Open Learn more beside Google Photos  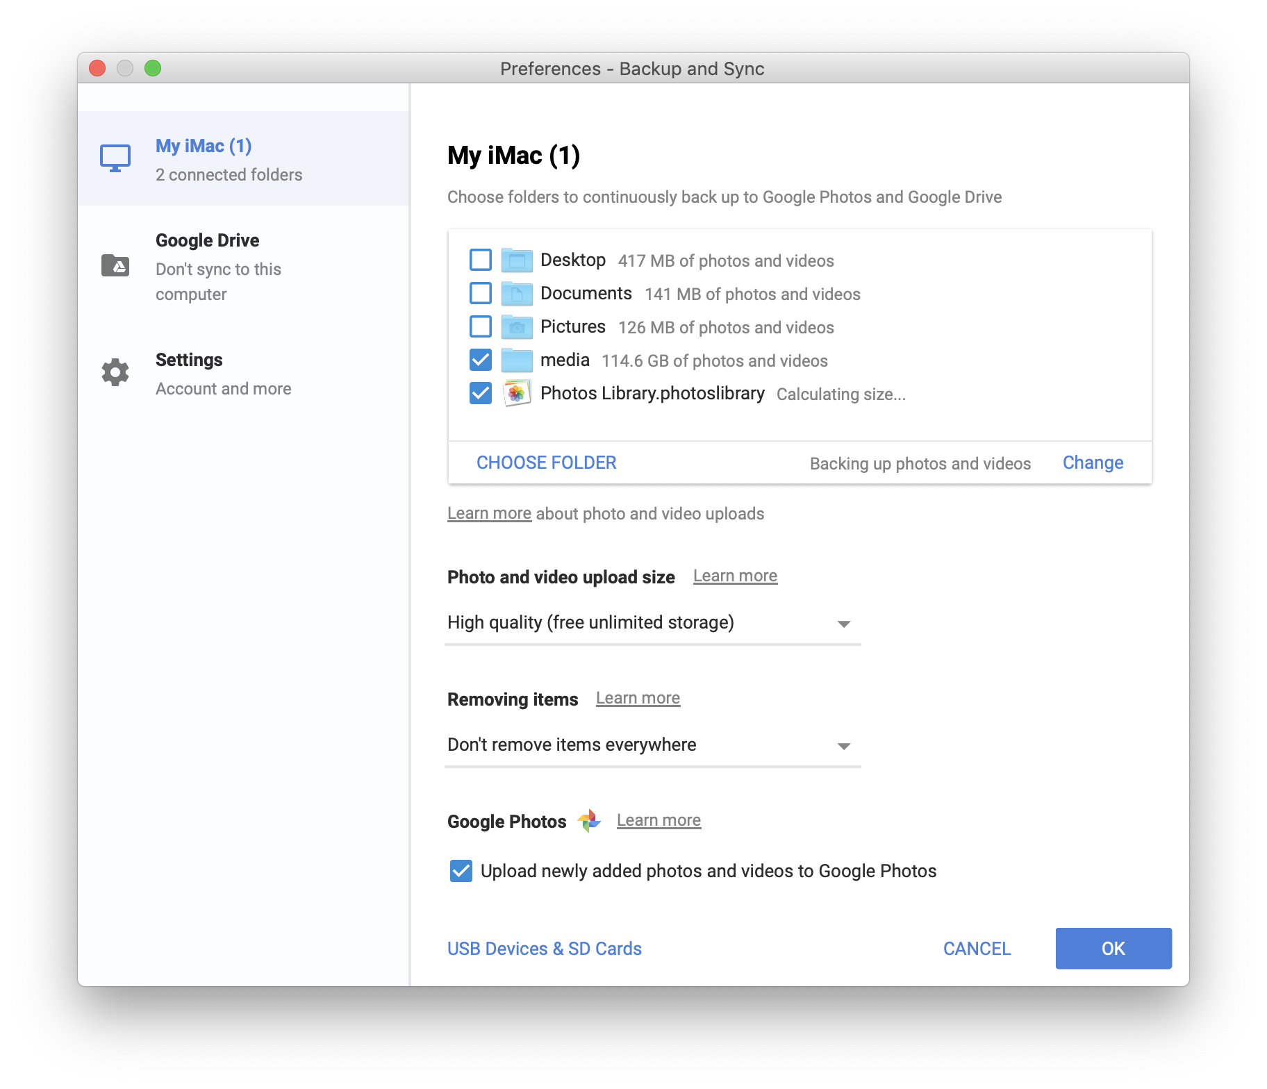coord(659,820)
